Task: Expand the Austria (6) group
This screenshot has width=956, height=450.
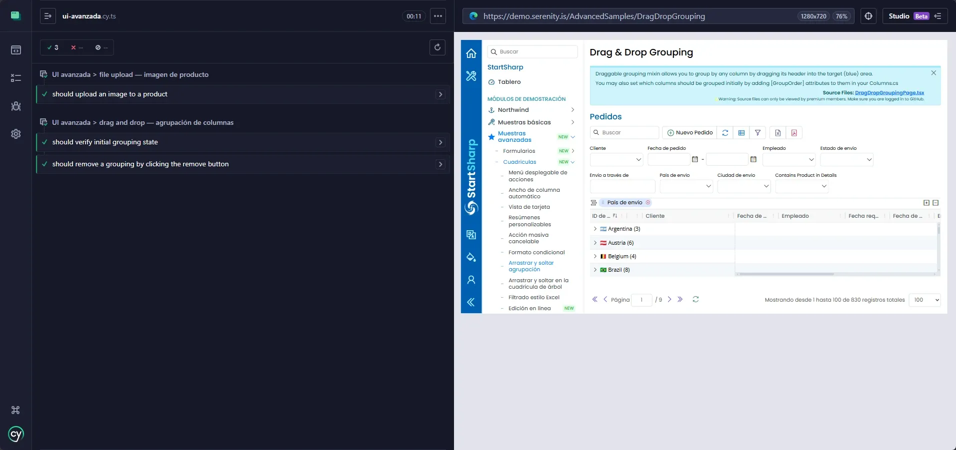Action: (x=595, y=243)
